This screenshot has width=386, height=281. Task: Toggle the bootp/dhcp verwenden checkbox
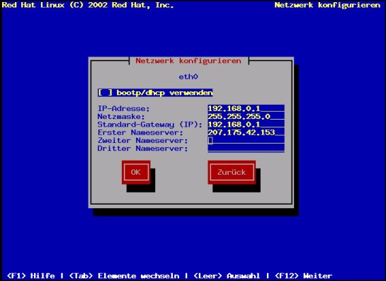click(155, 93)
